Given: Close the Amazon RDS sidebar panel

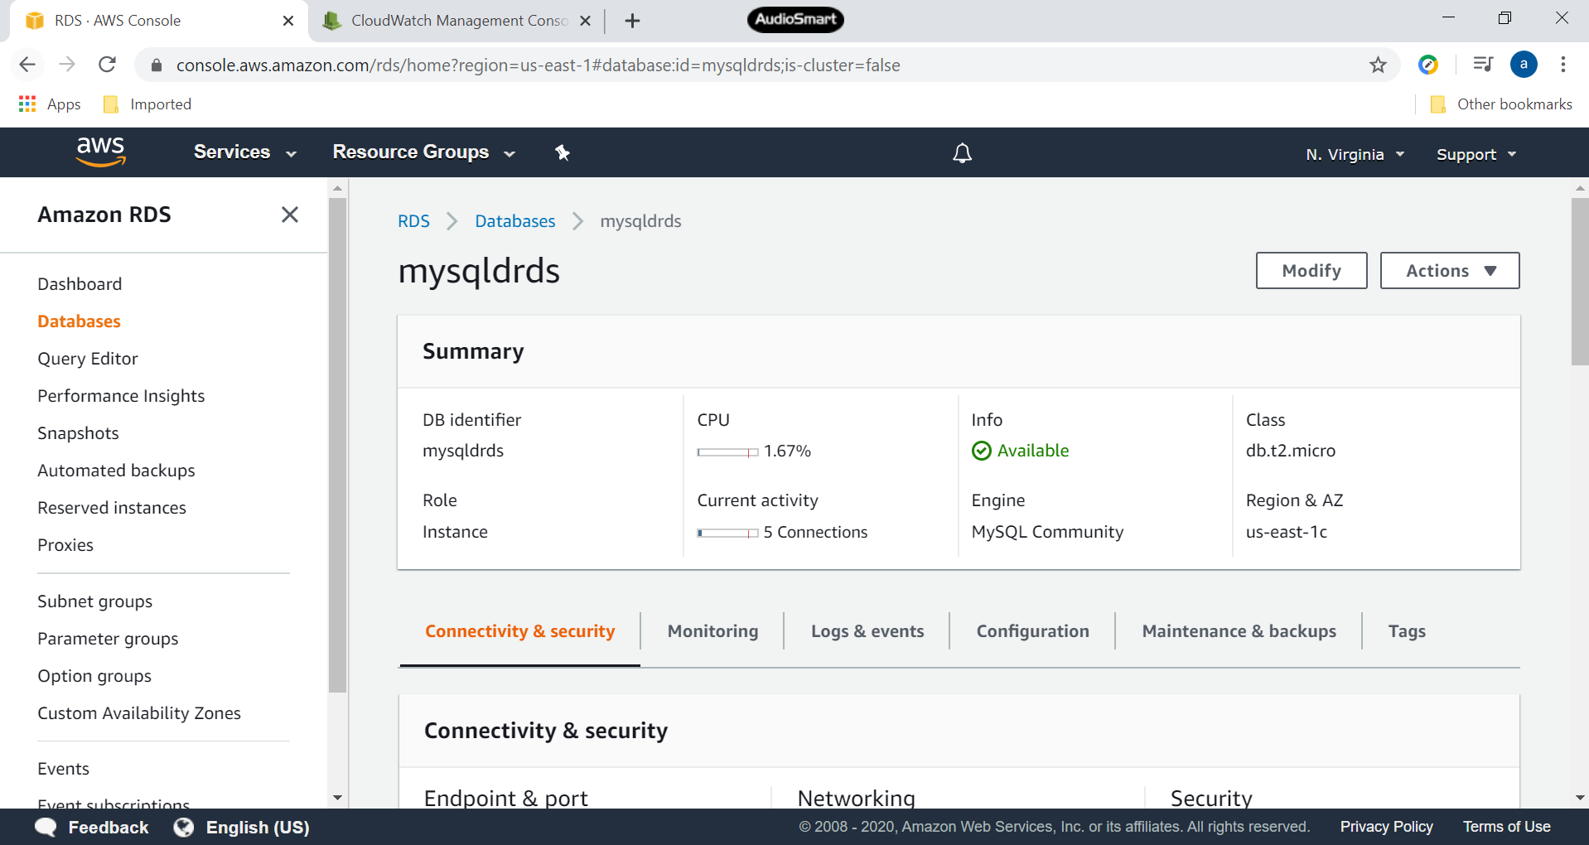Looking at the screenshot, I should 289,215.
